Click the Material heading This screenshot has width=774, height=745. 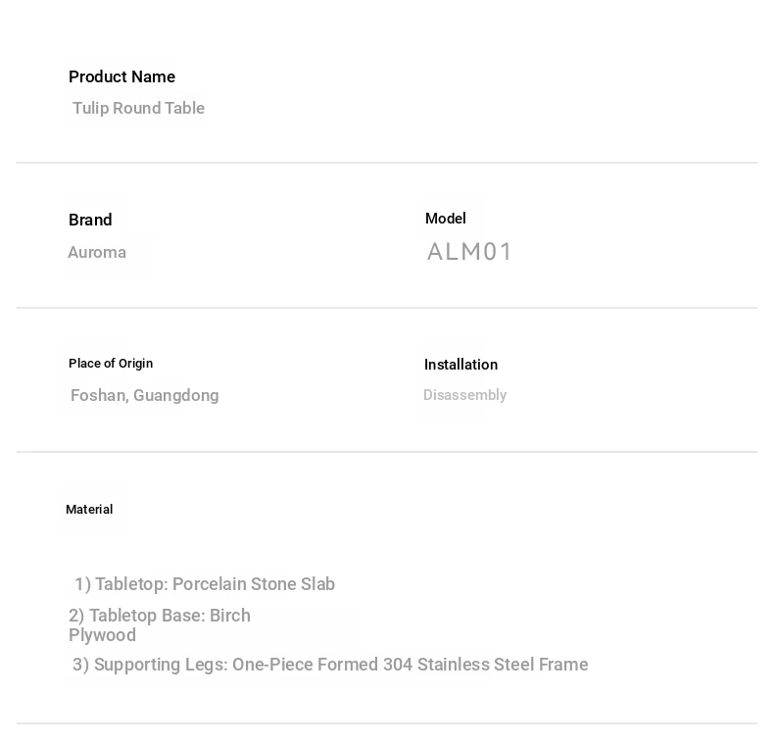(x=89, y=510)
